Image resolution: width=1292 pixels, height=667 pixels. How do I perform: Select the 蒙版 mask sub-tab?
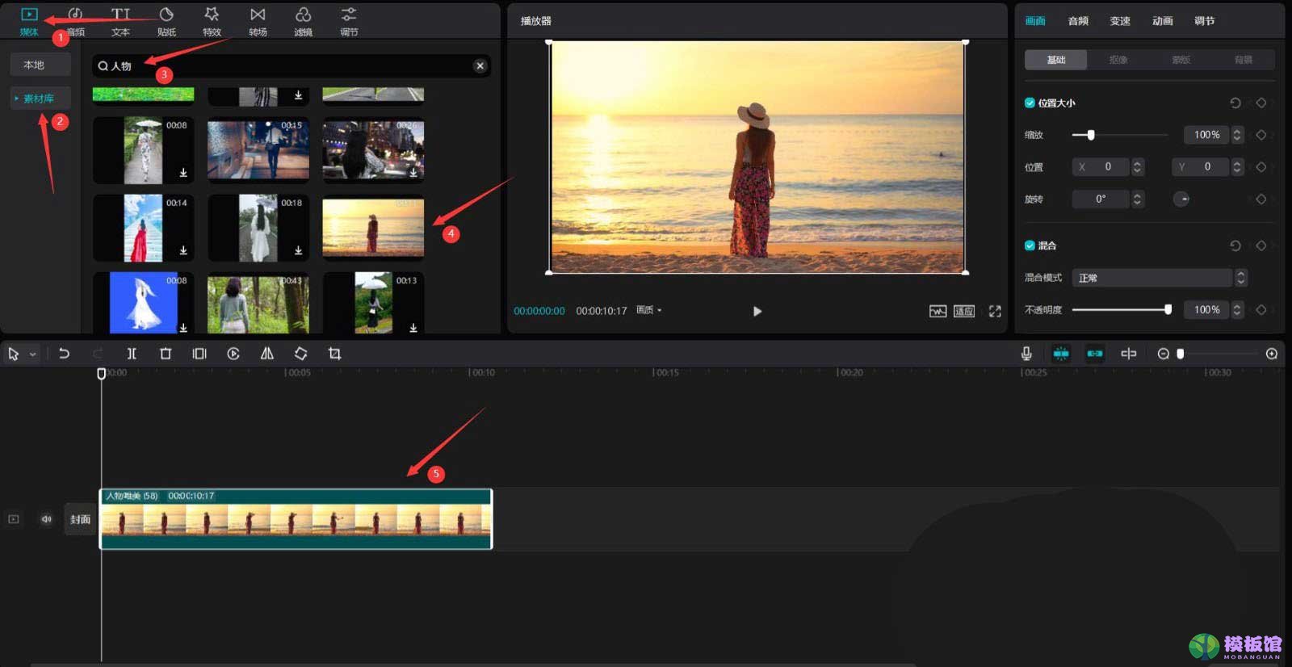(1181, 60)
